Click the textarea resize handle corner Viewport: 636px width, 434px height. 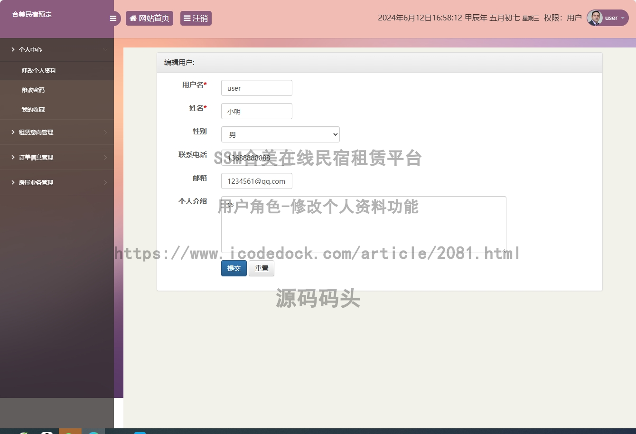pos(504,250)
